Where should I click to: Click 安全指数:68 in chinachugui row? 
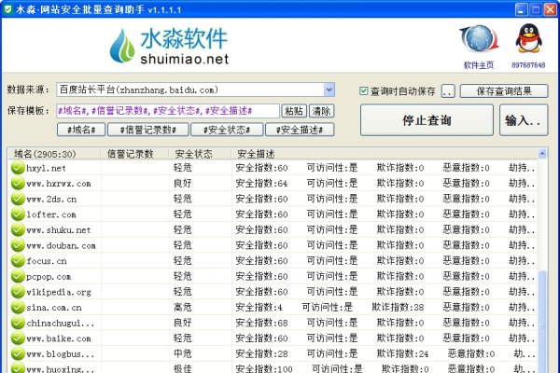coord(261,323)
